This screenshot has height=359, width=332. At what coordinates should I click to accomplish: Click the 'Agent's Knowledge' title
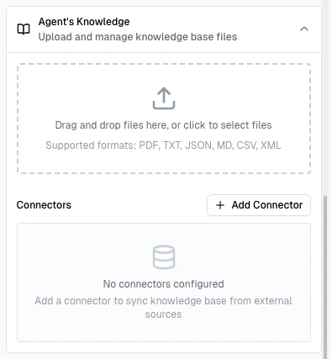(84, 22)
